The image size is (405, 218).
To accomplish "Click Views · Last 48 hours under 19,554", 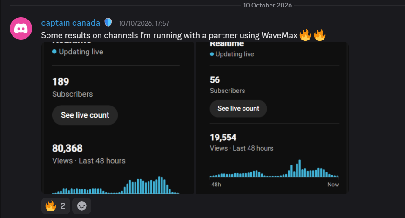I will (x=242, y=148).
